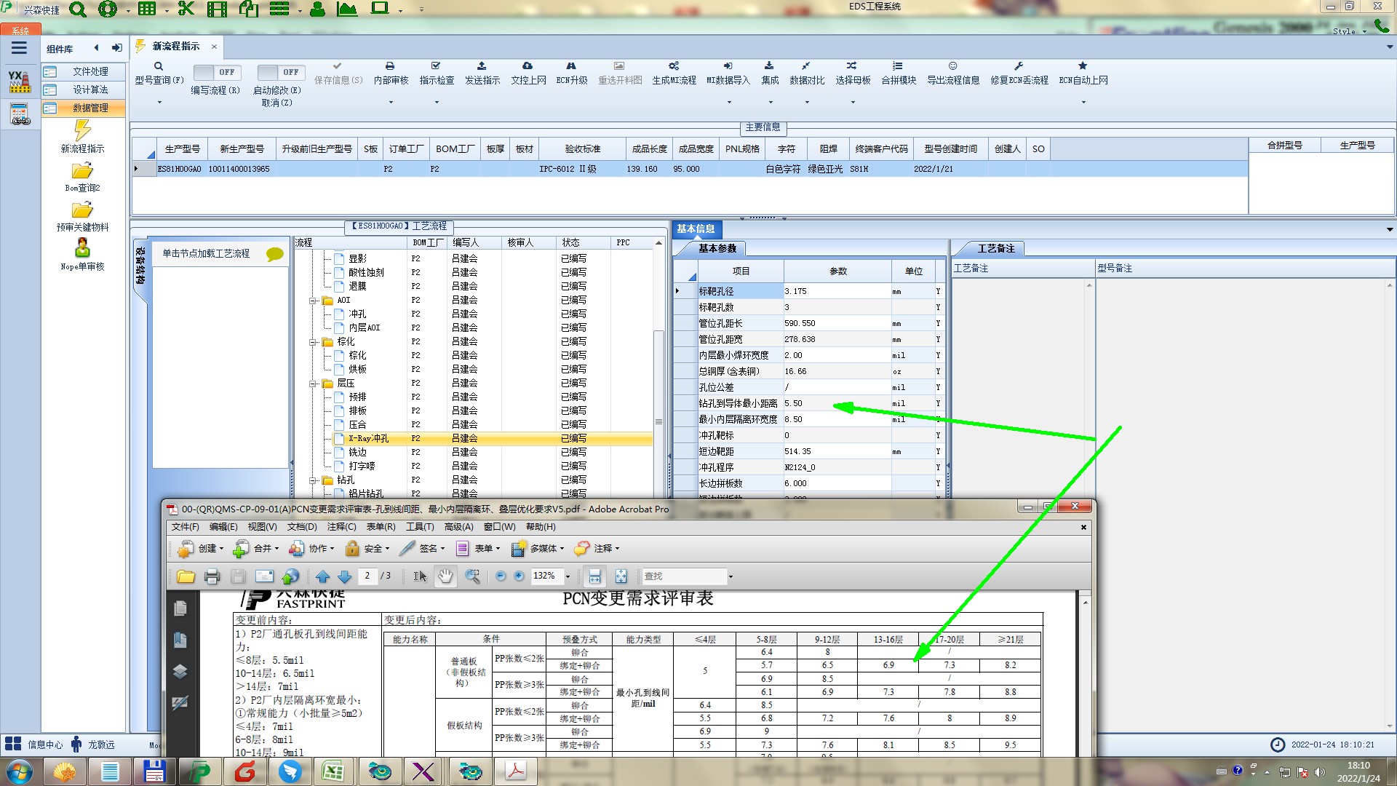Click the 导出流程信息 icon
Image resolution: width=1397 pixels, height=786 pixels.
coord(952,66)
